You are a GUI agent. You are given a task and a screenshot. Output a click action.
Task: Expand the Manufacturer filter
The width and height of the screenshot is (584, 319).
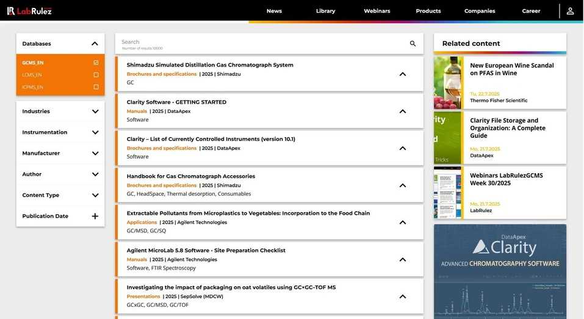[x=95, y=153]
